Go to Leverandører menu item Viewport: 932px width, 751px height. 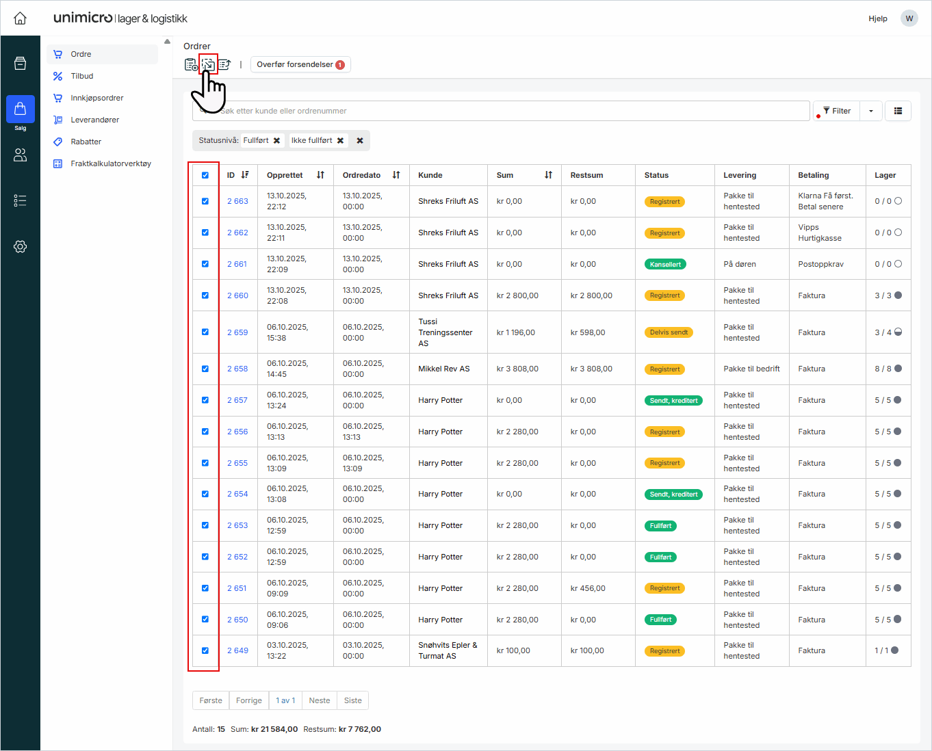pyautogui.click(x=94, y=120)
